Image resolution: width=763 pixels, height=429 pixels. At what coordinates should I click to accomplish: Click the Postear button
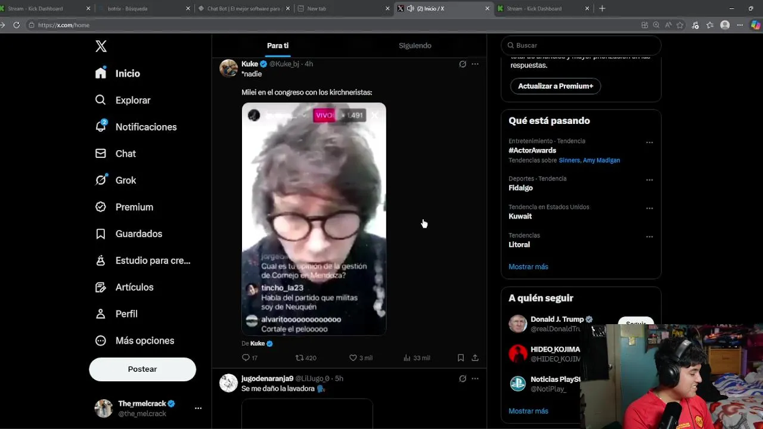(142, 369)
